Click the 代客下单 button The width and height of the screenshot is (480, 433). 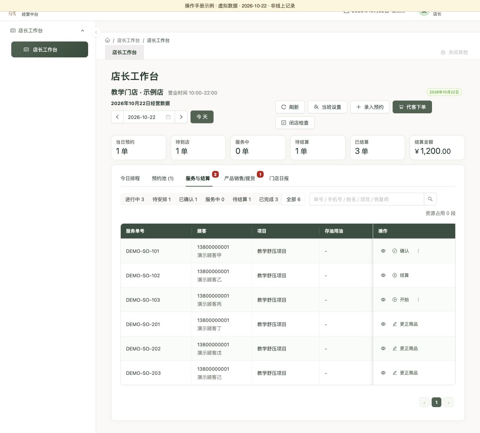tap(412, 107)
